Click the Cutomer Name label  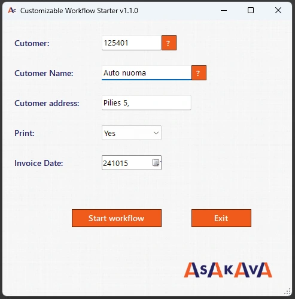44,73
